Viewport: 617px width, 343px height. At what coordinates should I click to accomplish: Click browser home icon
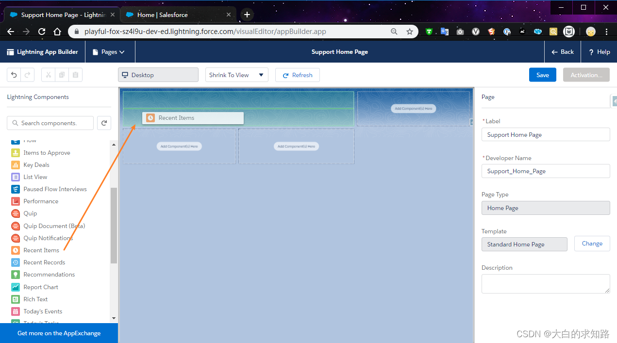tap(57, 32)
